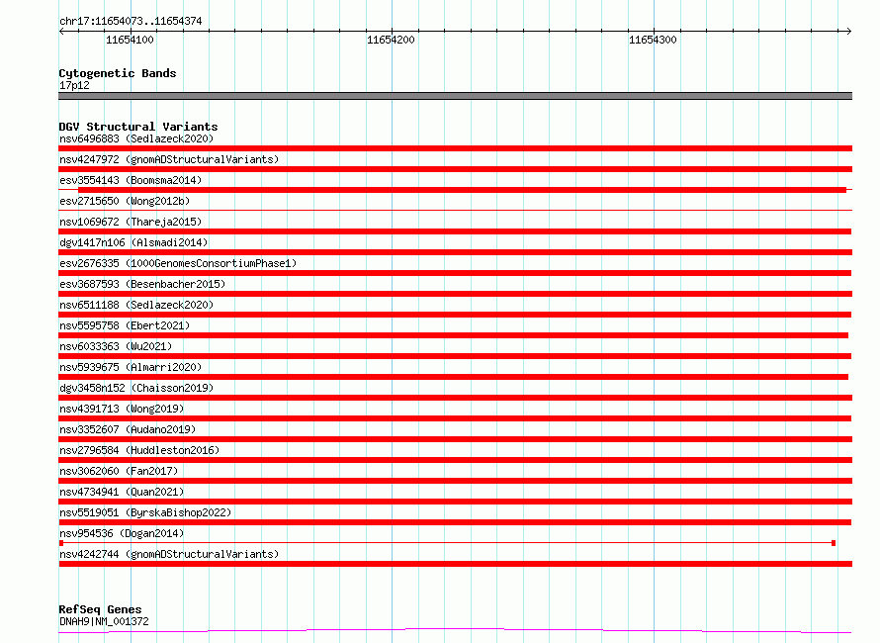Click the red bar under nsv4242744
The width and height of the screenshot is (880, 643).
coord(455,564)
